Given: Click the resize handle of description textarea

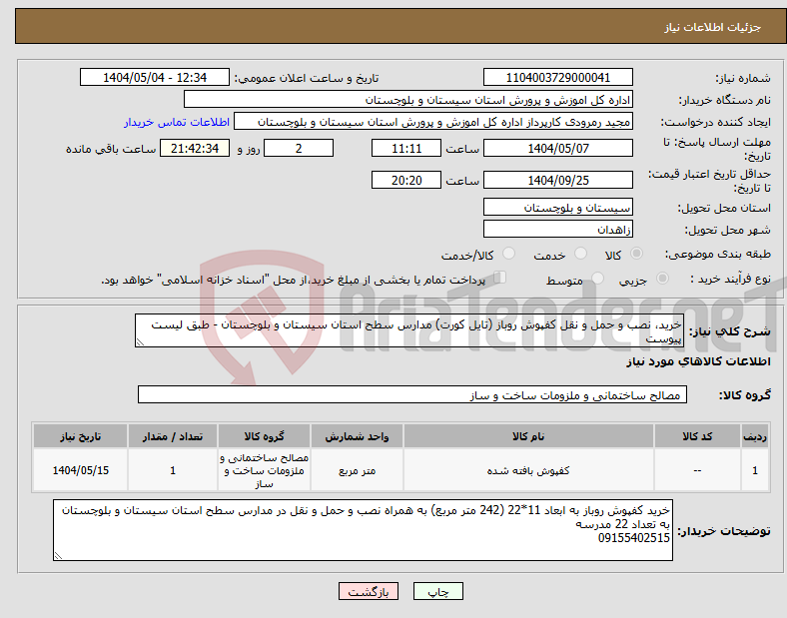Looking at the screenshot, I should click(x=140, y=342).
